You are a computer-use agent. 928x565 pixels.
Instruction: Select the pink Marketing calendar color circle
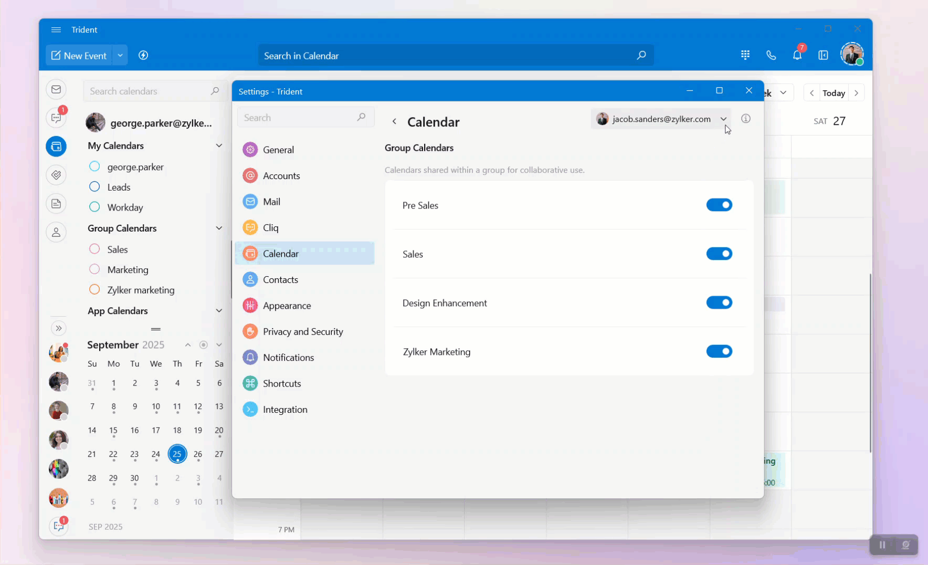point(94,269)
